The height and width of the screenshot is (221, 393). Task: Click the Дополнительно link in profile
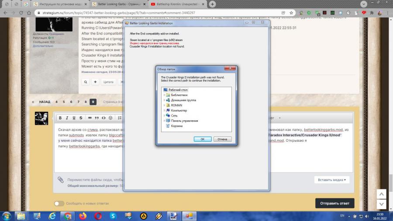[x=43, y=46]
